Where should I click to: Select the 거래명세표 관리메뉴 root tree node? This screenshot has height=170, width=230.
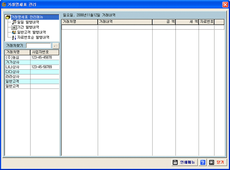pyautogui.click(x=35, y=17)
